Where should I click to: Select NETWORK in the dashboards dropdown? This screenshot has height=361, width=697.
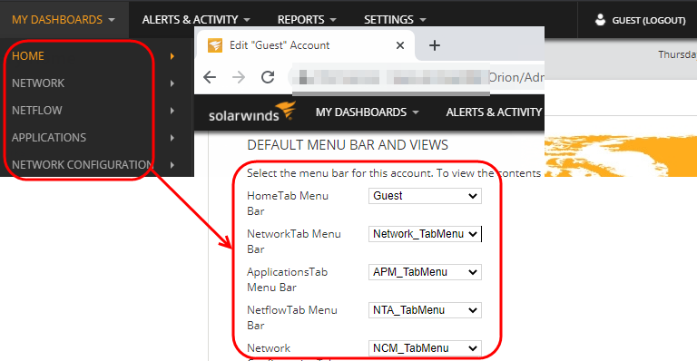click(x=38, y=83)
